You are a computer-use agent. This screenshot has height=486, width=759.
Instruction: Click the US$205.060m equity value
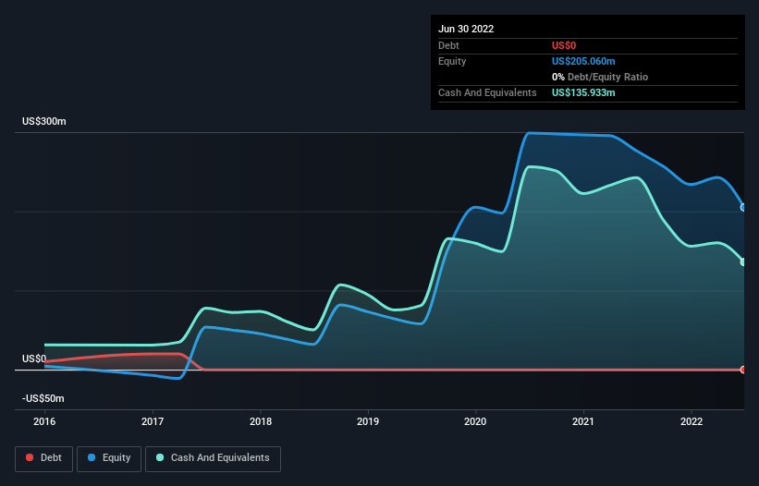(x=583, y=61)
